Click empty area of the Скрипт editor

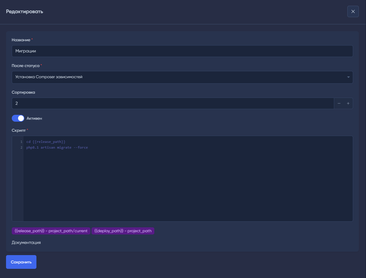pyautogui.click(x=186, y=186)
